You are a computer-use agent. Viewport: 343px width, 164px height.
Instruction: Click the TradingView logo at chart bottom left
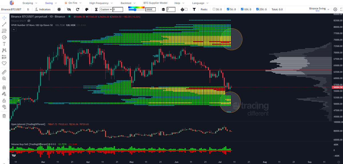[14, 156]
